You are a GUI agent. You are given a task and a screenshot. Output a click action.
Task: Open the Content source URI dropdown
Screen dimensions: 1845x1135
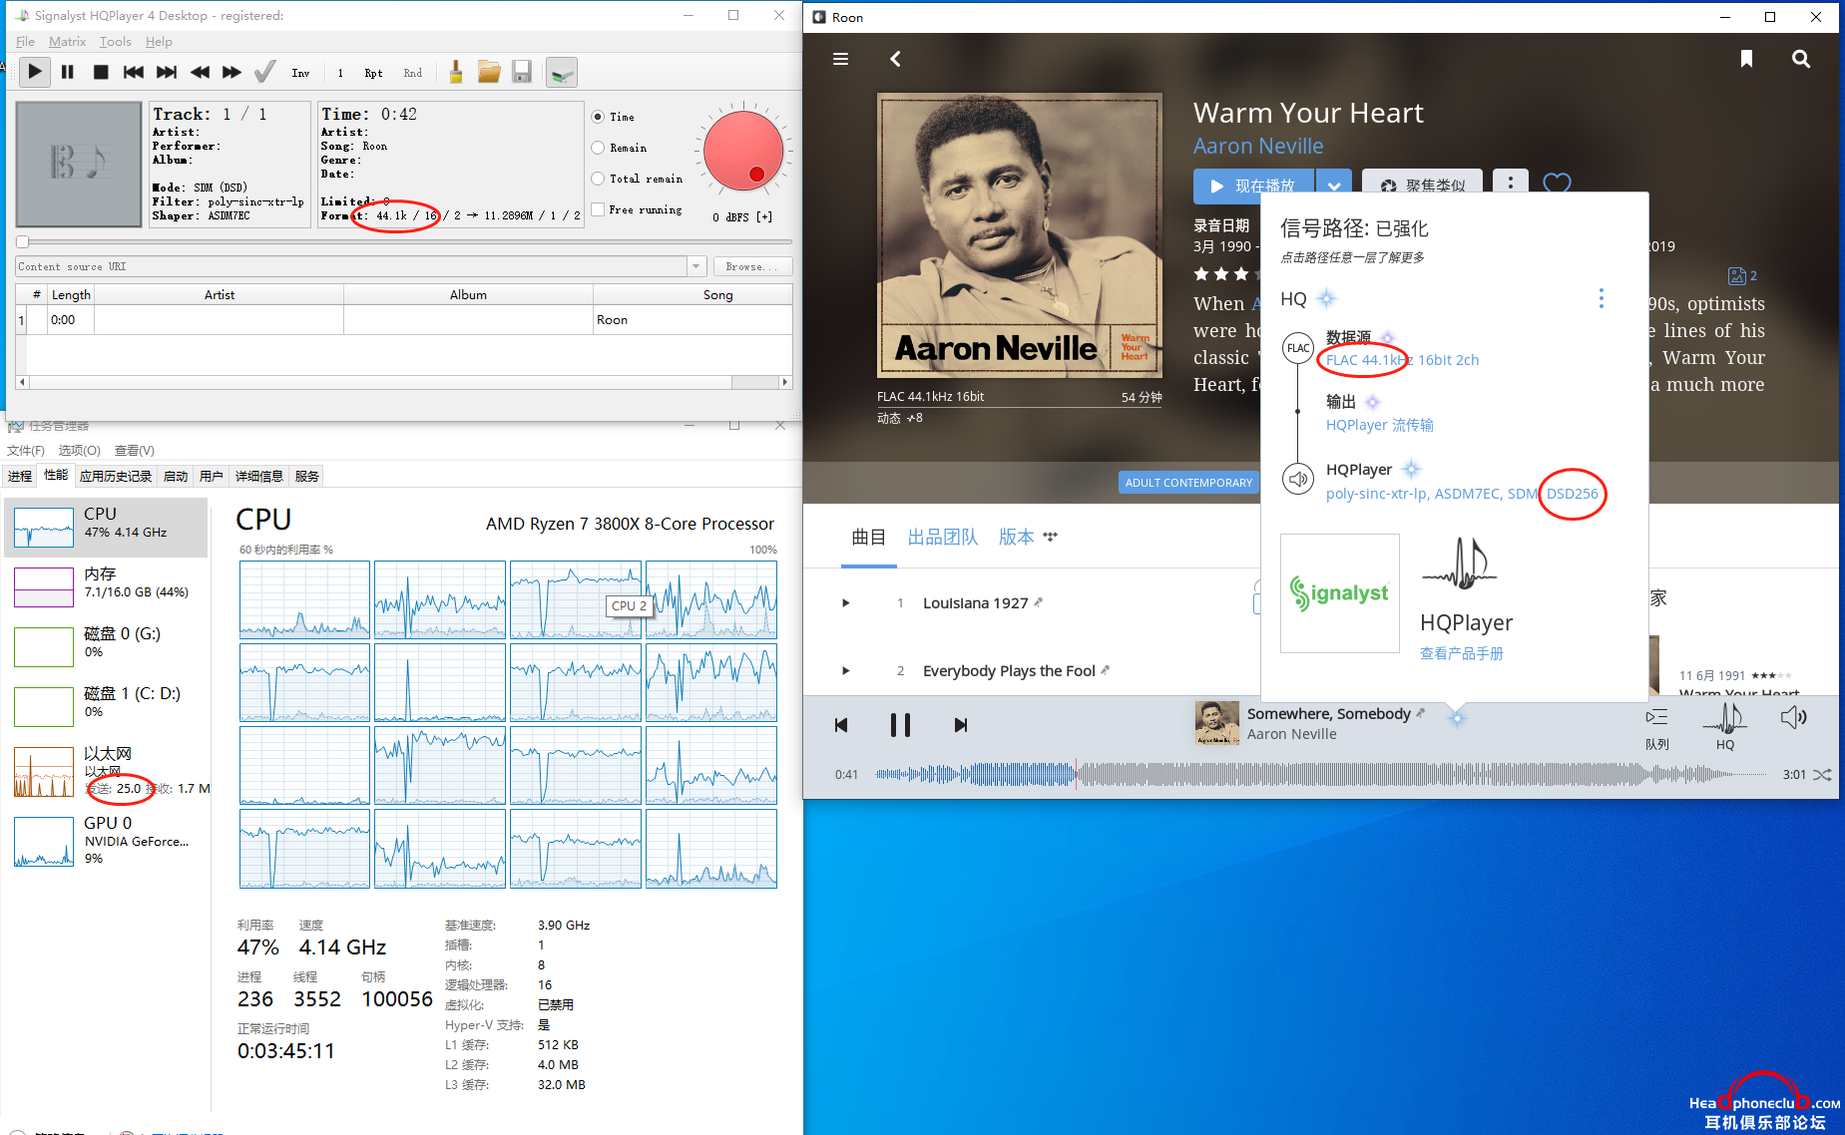click(695, 266)
